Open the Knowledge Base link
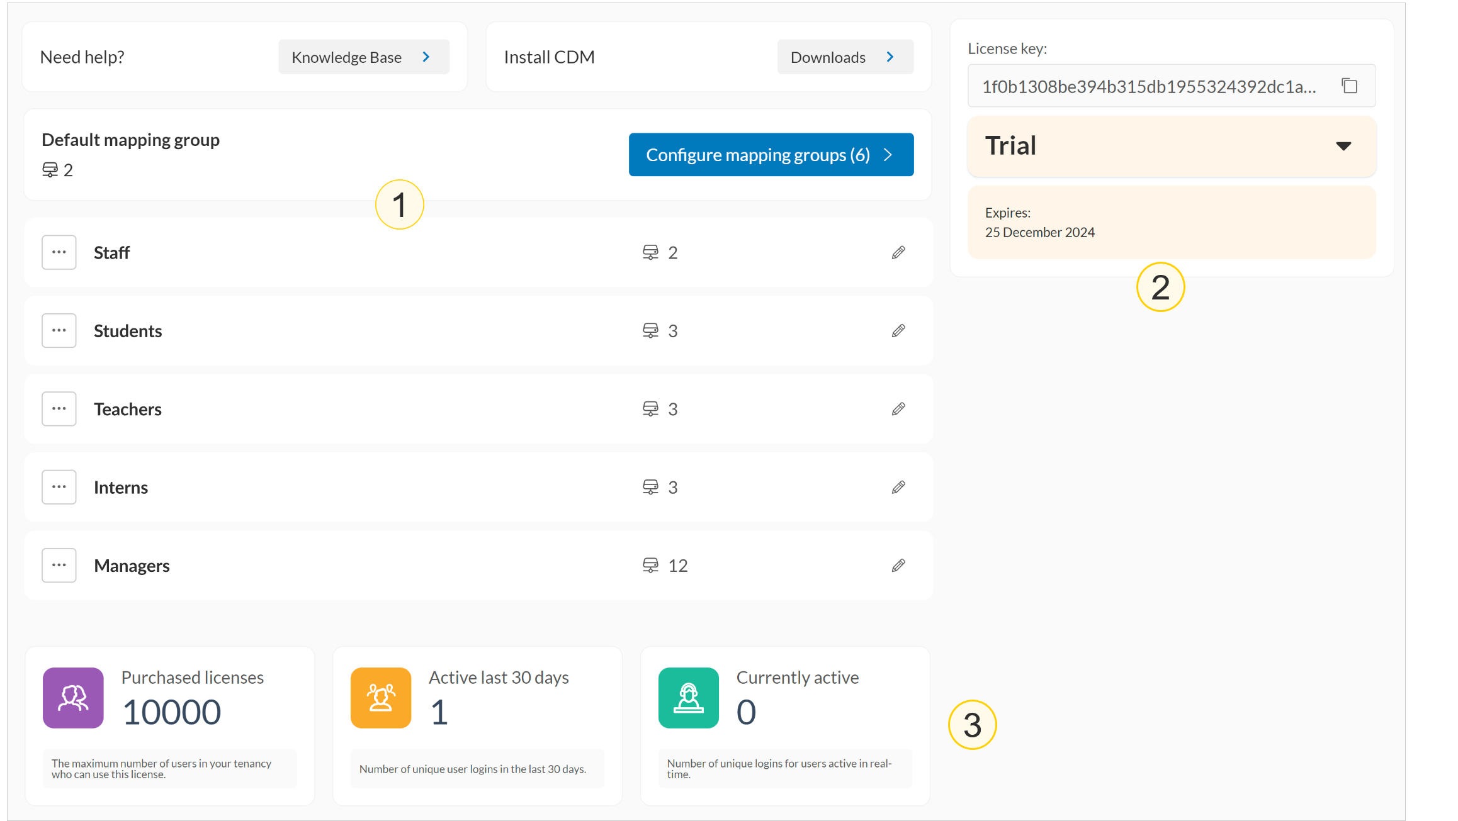The height and width of the screenshot is (821, 1458). 363,57
